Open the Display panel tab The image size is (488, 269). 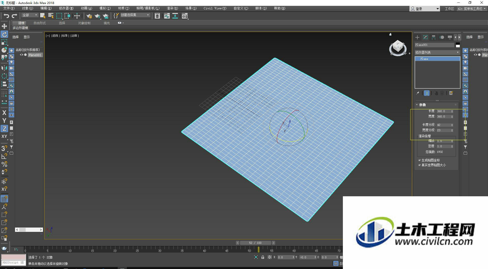click(450, 37)
